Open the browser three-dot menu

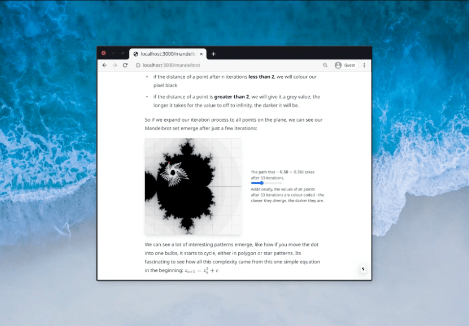click(364, 65)
